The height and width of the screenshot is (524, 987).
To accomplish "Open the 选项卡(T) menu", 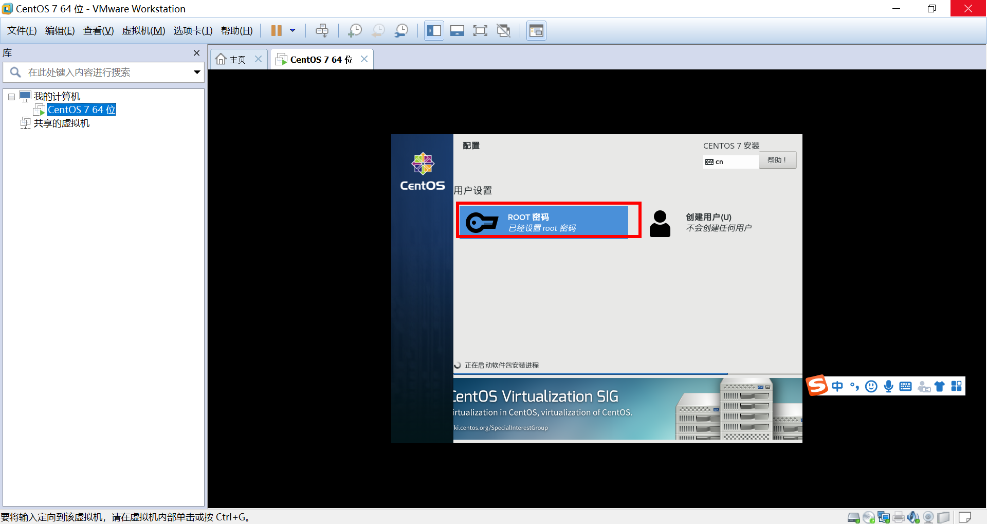I will pos(193,31).
